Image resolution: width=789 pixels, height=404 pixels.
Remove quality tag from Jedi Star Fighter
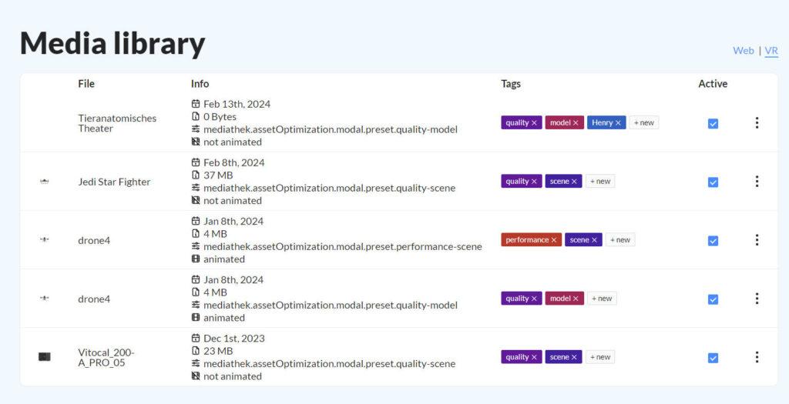coord(534,182)
